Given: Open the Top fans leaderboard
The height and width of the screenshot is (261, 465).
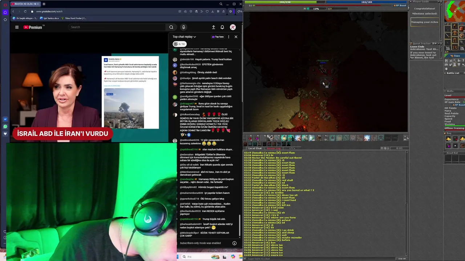Looking at the screenshot, I should coord(218,37).
